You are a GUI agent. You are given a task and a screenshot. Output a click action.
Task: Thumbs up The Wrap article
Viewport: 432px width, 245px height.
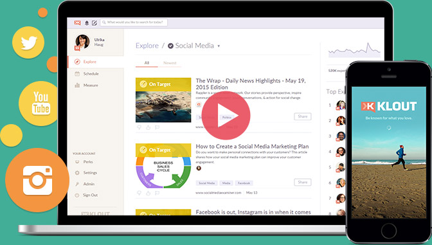click(x=148, y=127)
